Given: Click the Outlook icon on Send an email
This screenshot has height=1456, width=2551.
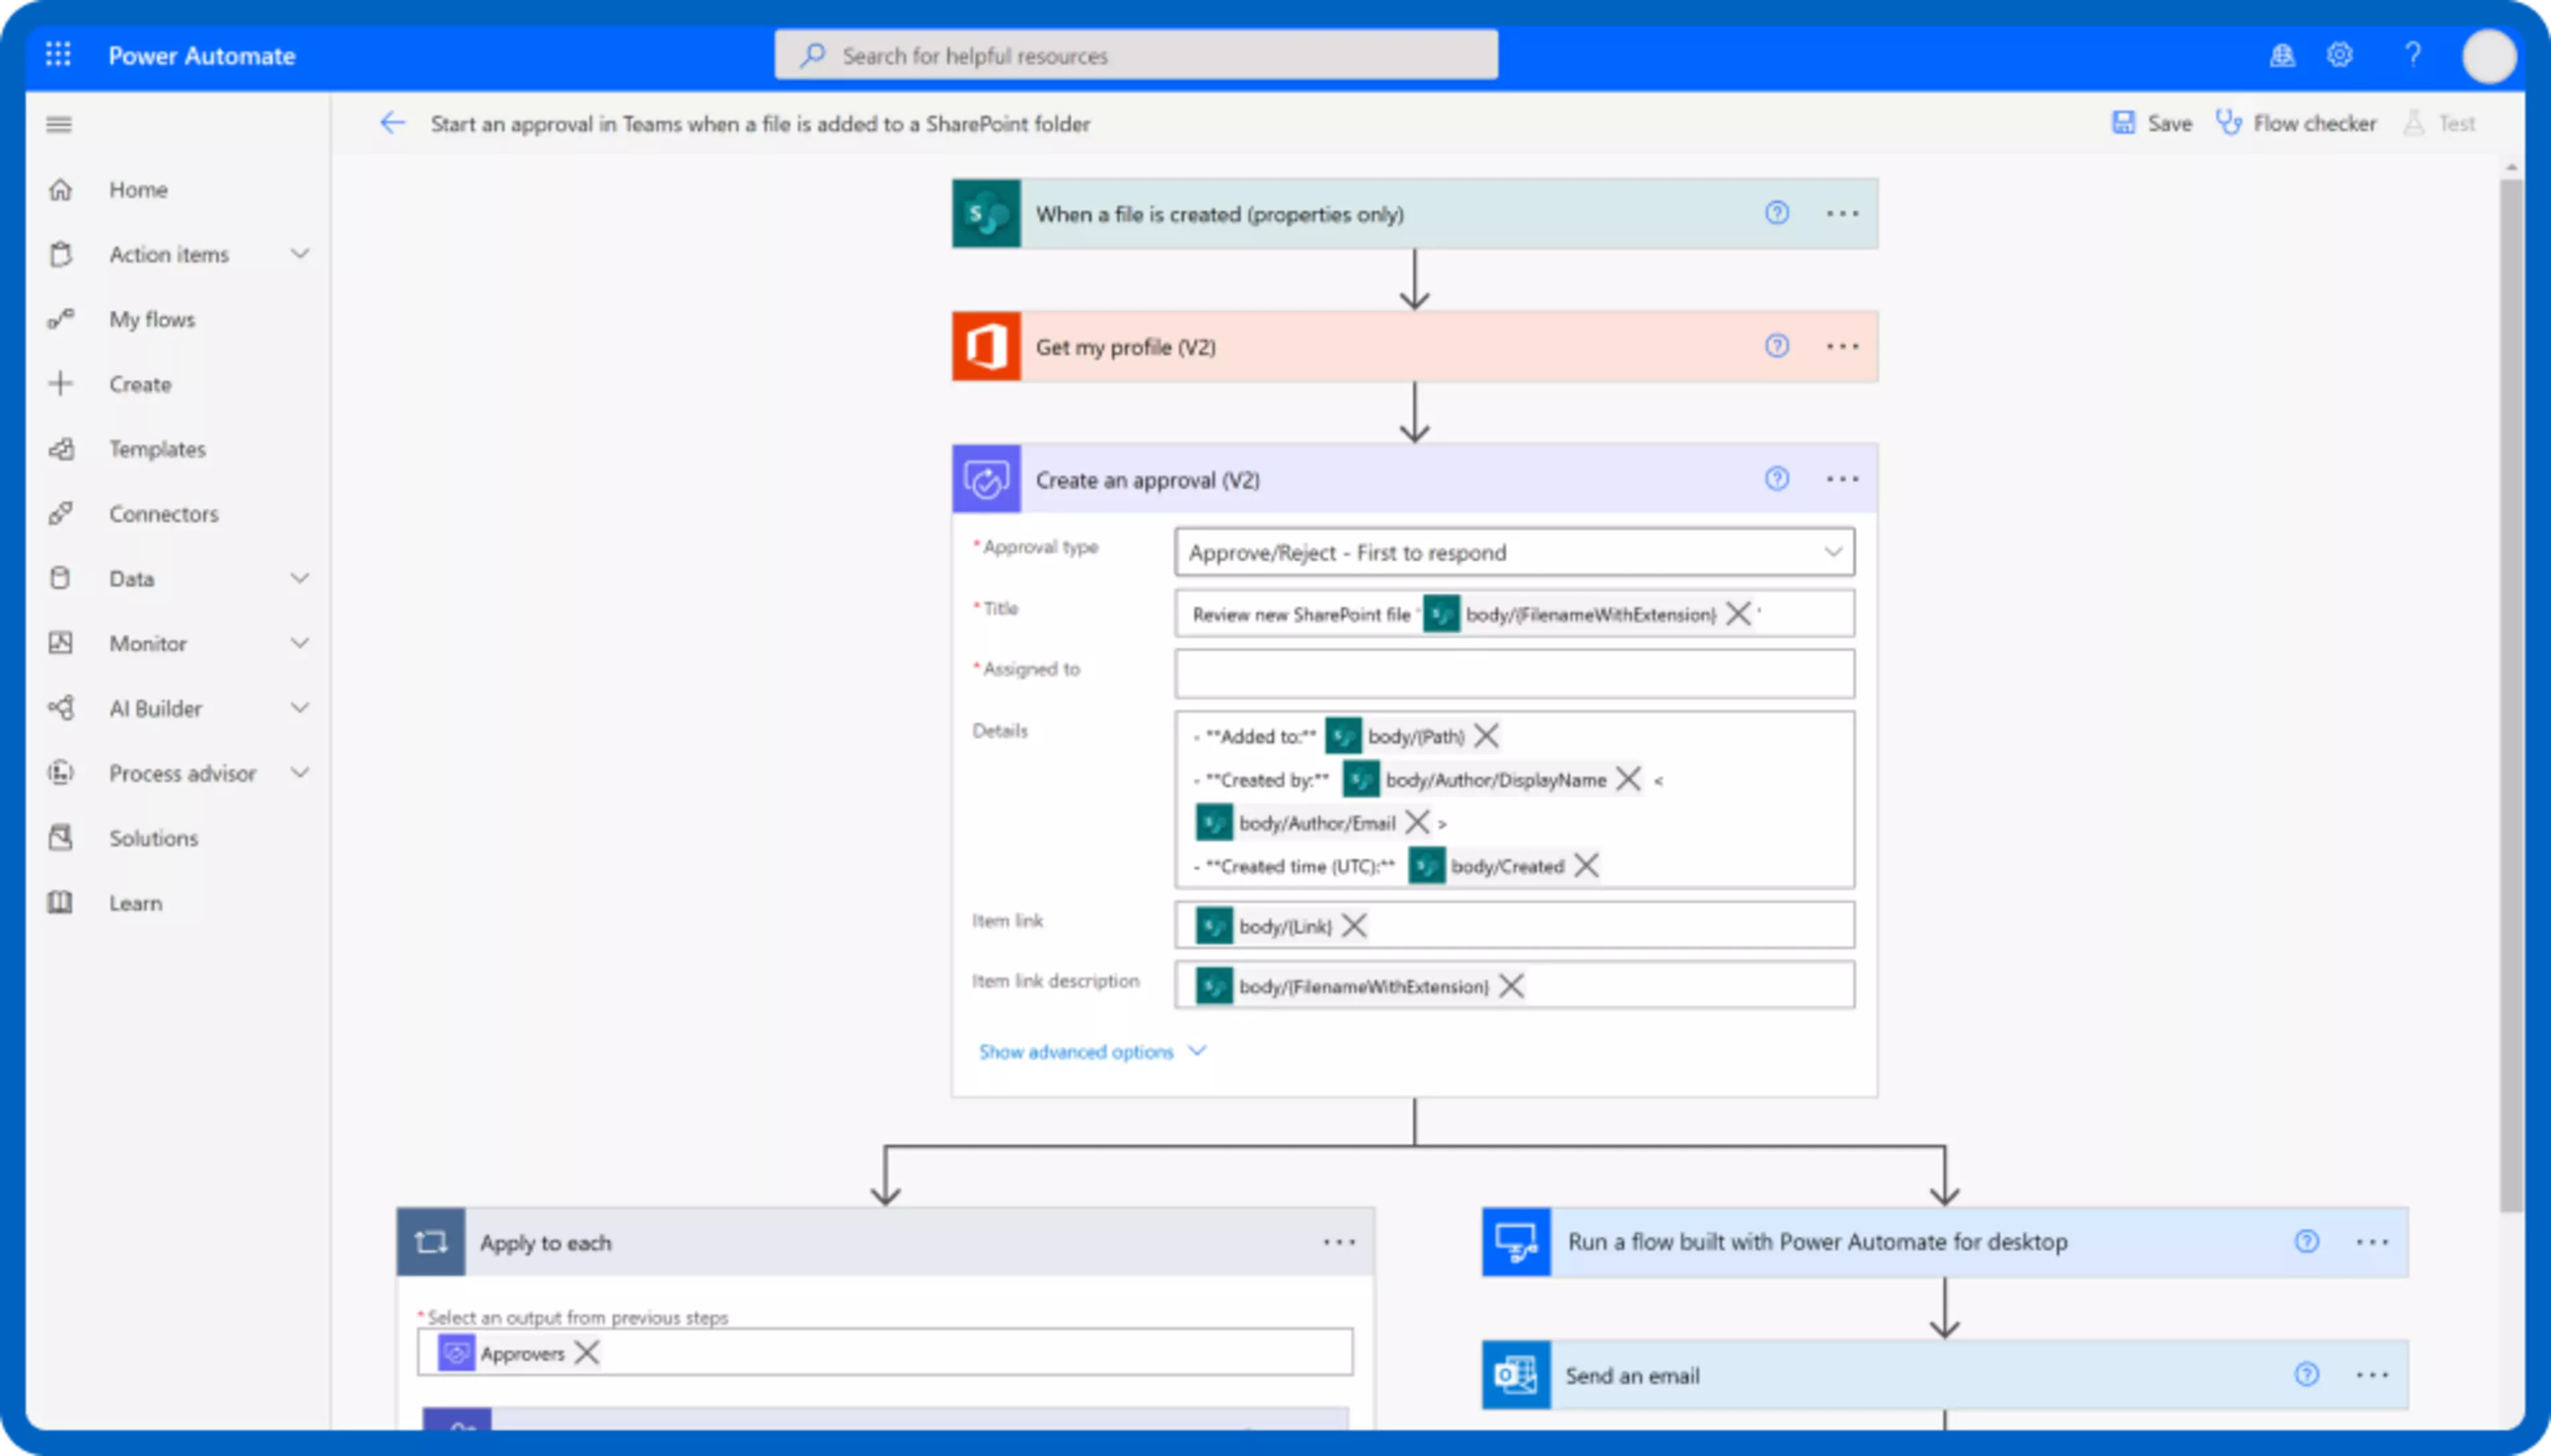Looking at the screenshot, I should (x=1517, y=1375).
